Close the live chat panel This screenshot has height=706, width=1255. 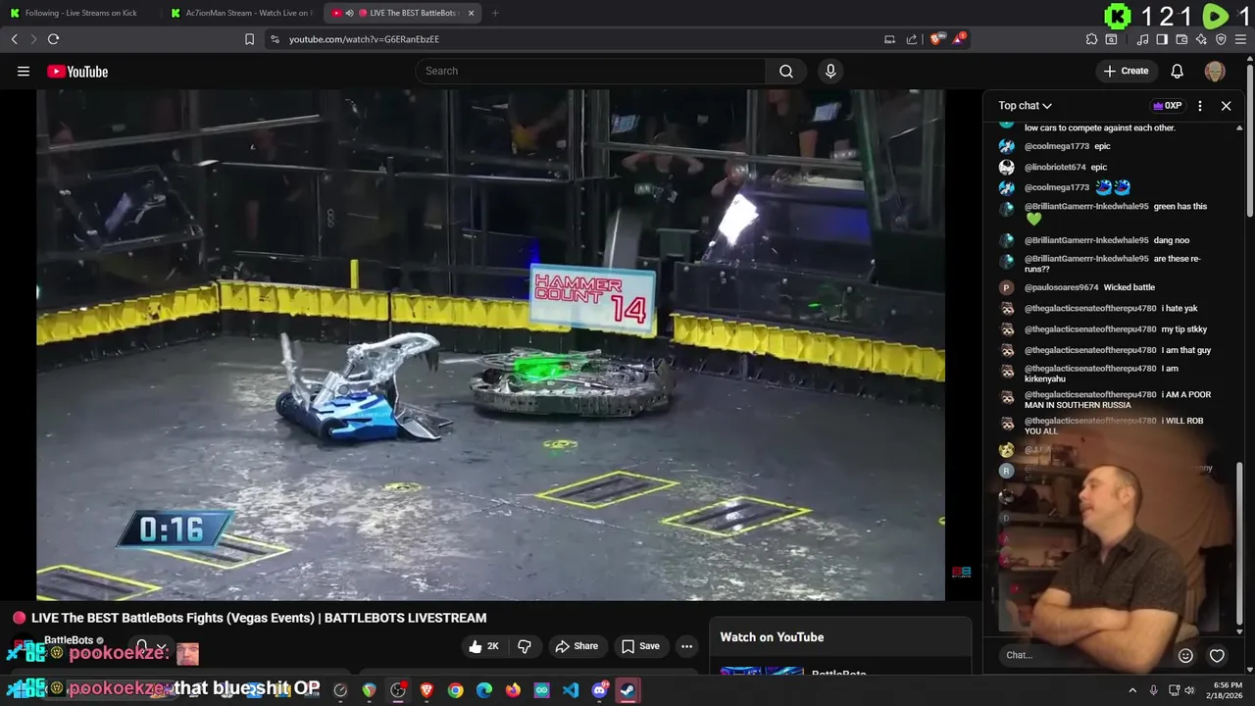[1226, 106]
